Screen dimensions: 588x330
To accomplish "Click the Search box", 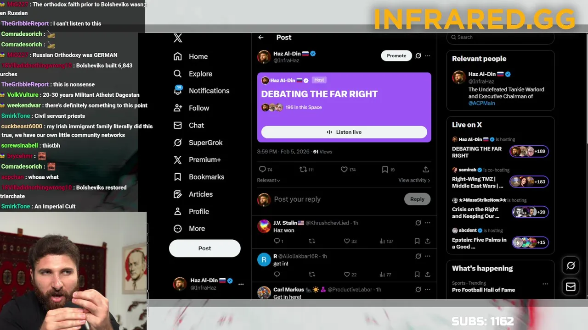I will click(500, 38).
